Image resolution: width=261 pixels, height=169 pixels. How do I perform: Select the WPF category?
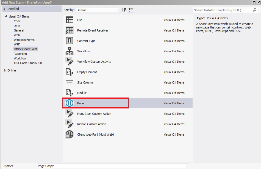pos(17,44)
